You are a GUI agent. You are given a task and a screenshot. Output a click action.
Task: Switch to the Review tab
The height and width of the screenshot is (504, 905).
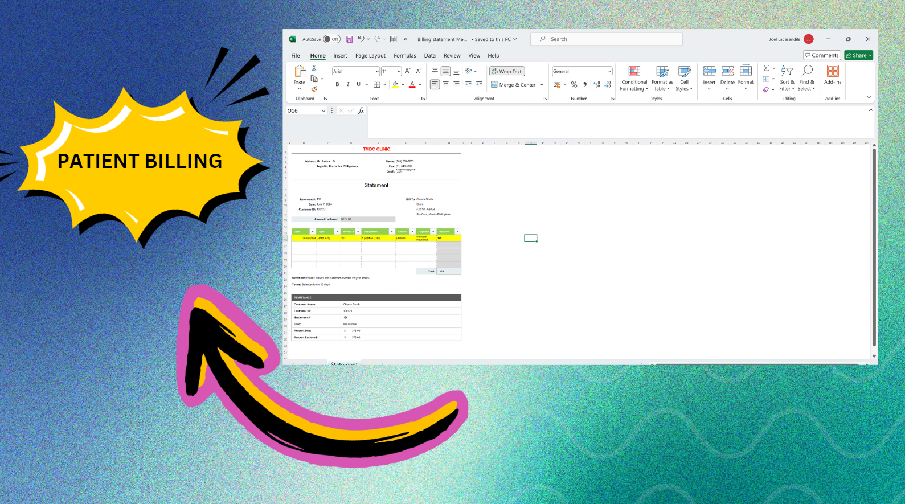coord(452,55)
